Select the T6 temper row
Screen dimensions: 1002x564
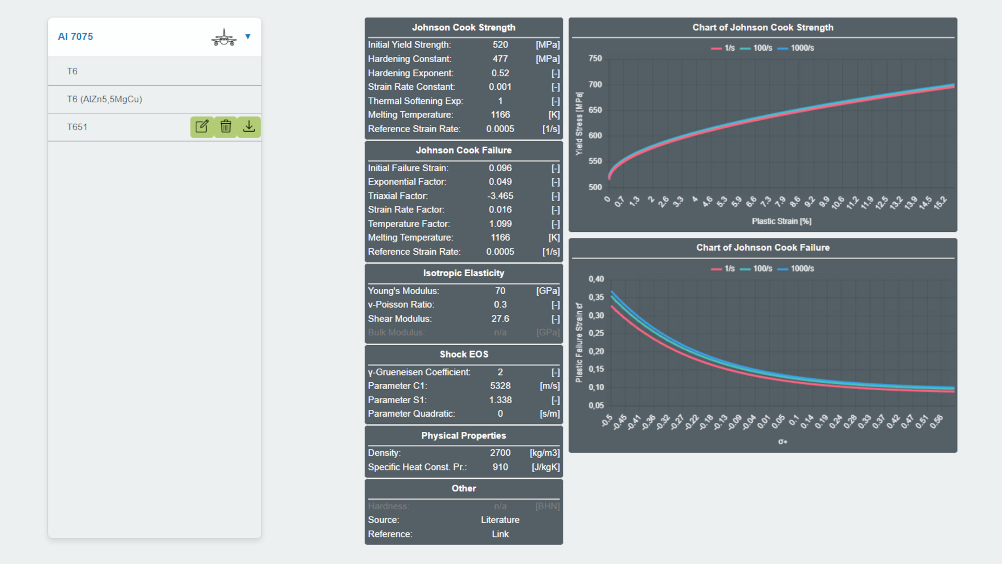154,71
